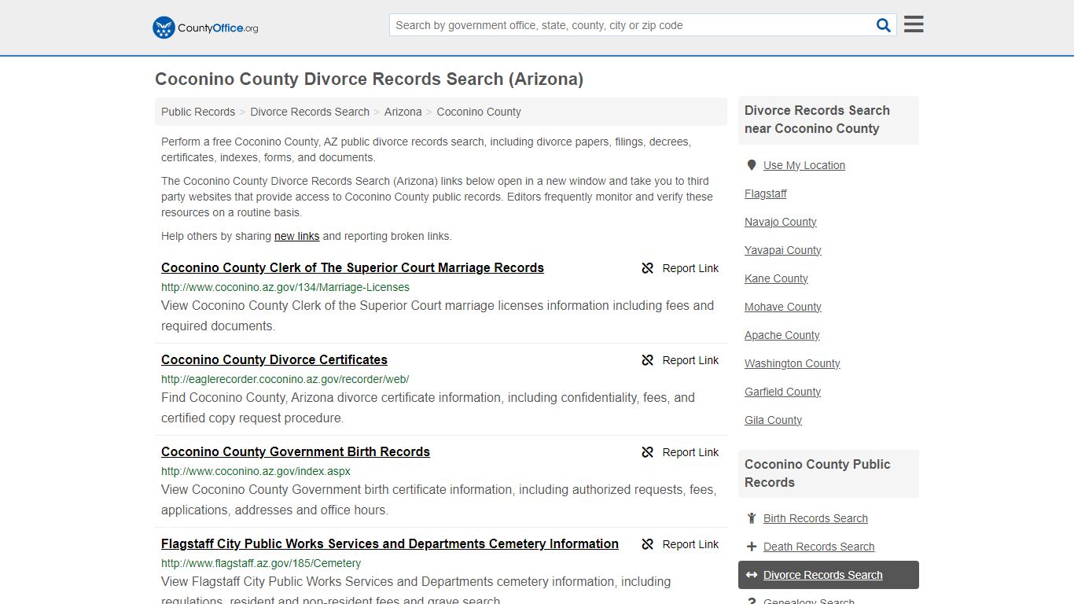Visit flagstaff.az.gov Cemetery URL
The image size is (1074, 604).
(261, 563)
